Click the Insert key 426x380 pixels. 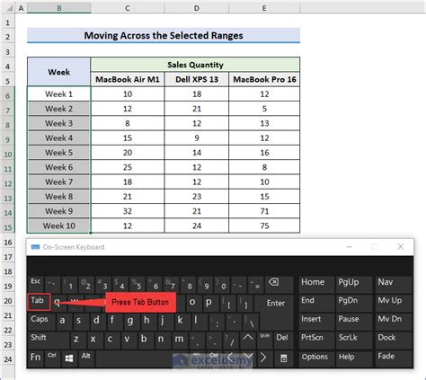click(316, 321)
